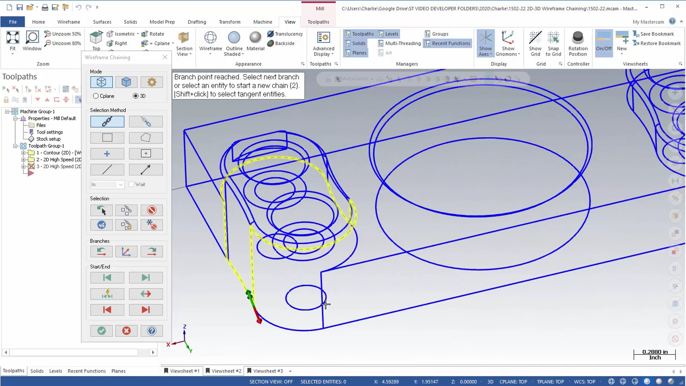Image resolution: width=686 pixels, height=386 pixels.
Task: Toggle the Wait checkbox in Selection
Action: click(133, 184)
